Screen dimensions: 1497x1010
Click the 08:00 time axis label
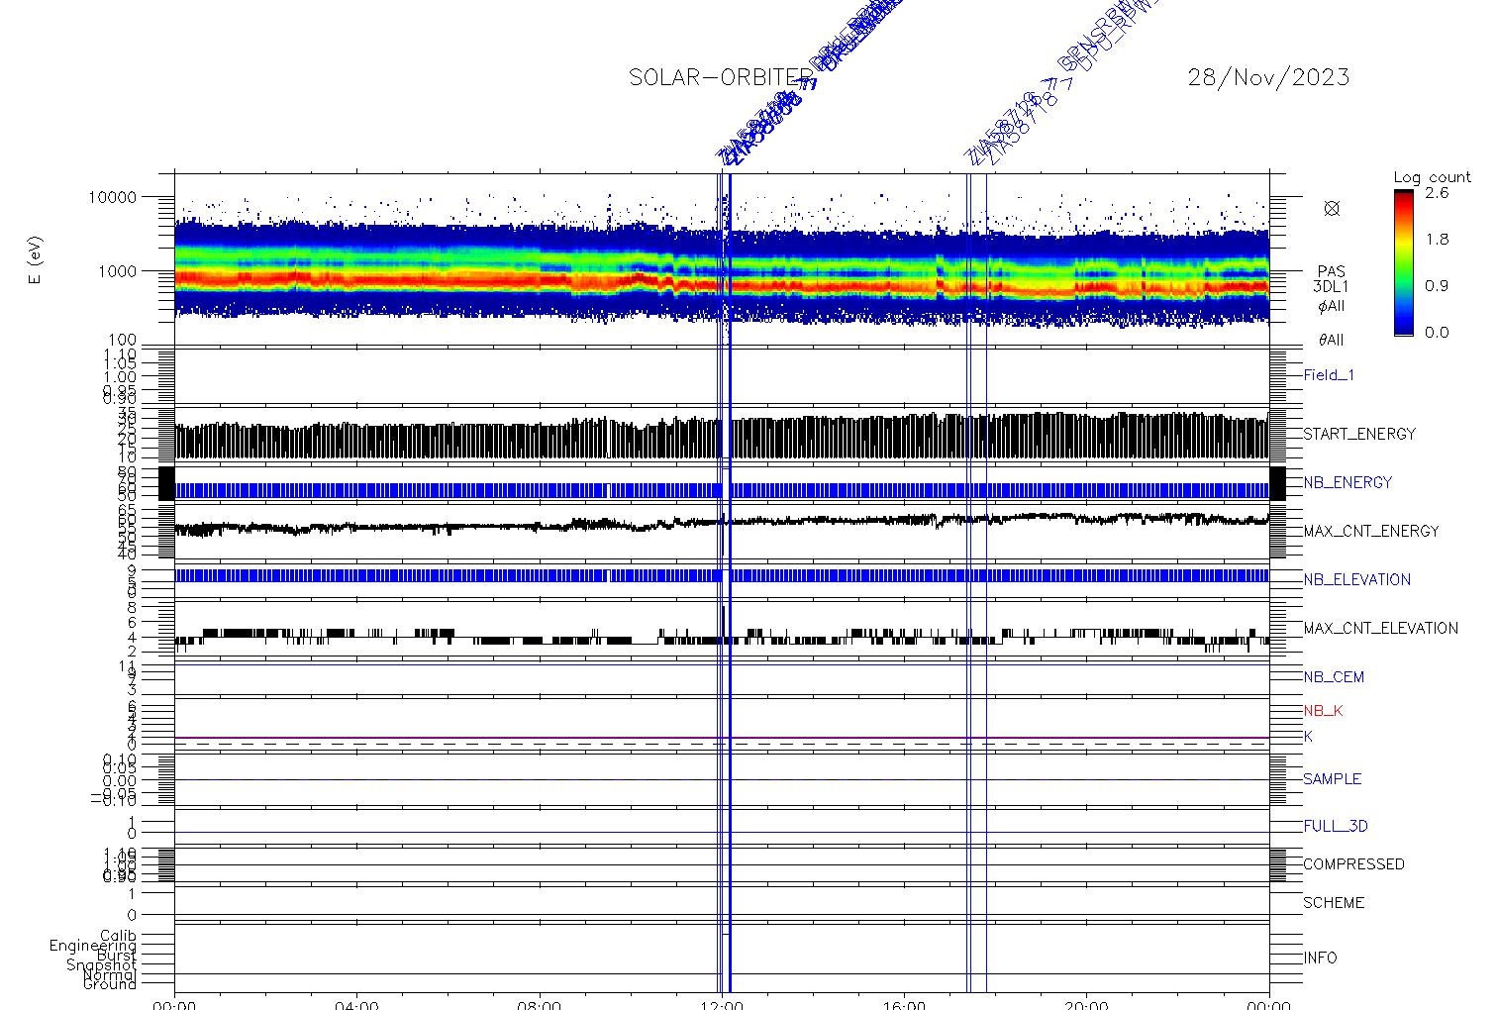(540, 1004)
